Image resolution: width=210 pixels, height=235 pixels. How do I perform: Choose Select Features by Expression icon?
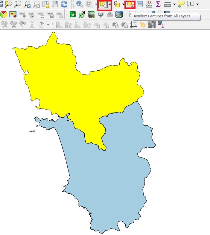tap(117, 4)
